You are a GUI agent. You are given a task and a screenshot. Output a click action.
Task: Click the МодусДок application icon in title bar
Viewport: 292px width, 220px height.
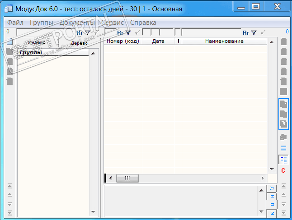pyautogui.click(x=9, y=9)
